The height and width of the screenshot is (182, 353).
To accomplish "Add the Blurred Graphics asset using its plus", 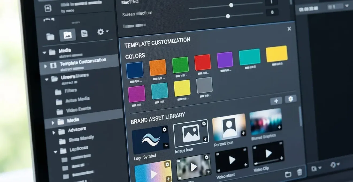I will (x=279, y=127).
